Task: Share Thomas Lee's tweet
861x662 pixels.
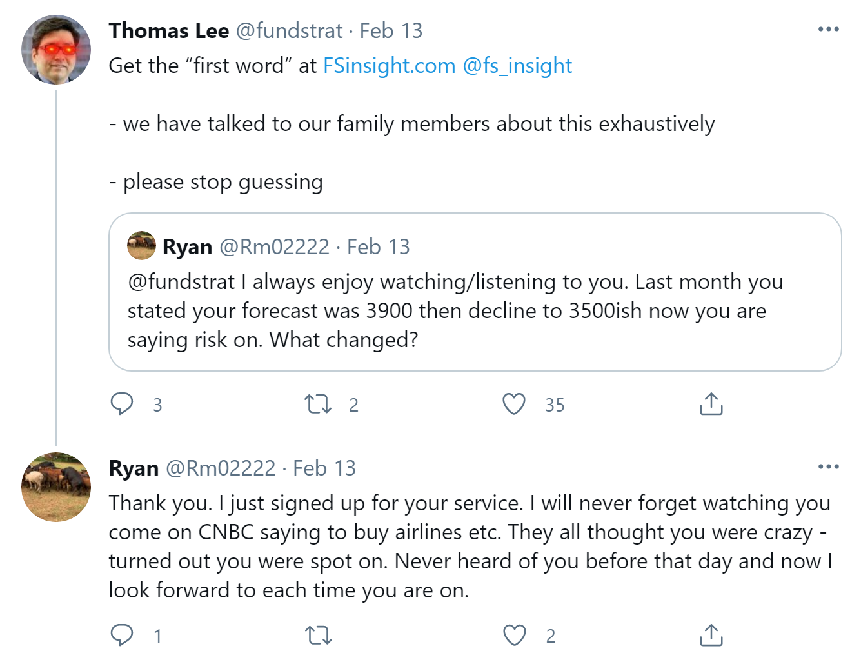Action: [711, 404]
